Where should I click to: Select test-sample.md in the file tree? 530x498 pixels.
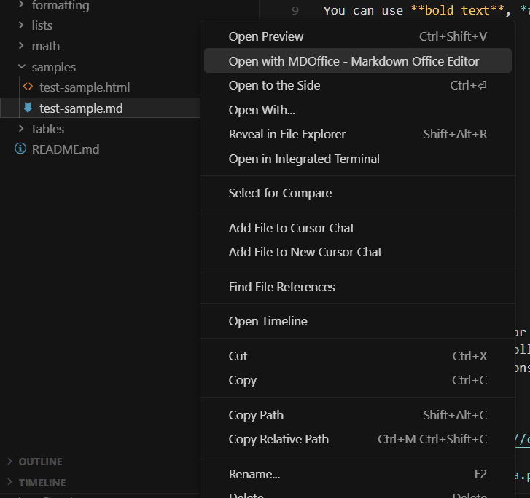81,108
